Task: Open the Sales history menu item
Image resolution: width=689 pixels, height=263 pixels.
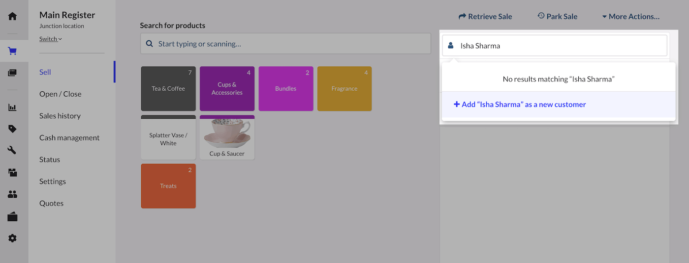Action: tap(60, 116)
